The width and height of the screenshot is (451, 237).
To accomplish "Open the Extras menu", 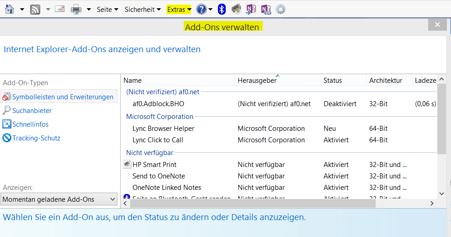I will (179, 10).
